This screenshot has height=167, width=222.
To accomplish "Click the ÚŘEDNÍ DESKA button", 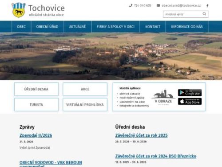I will point(36,89).
